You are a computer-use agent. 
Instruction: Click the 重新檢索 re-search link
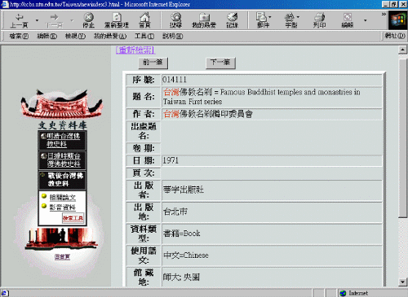click(x=135, y=50)
